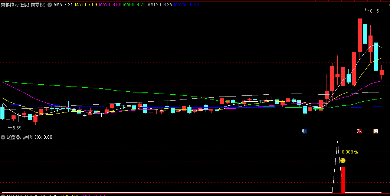The height and width of the screenshot is (196, 390).
Task: Click the orange 榜 ranking marker icon
Action: (x=376, y=131)
